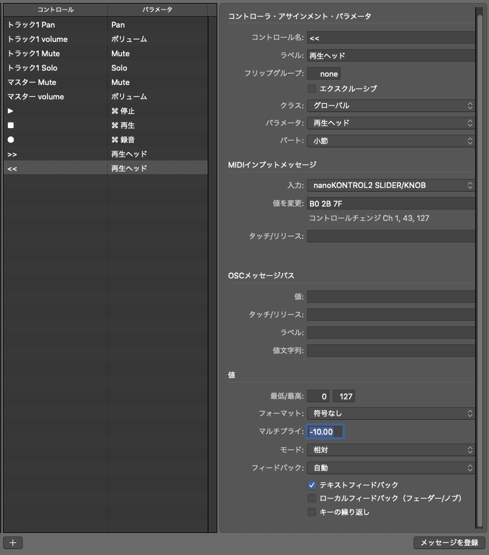Viewport: 489px width, 555px height.
Task: Select the トラック1 volume row
Action: (x=105, y=39)
